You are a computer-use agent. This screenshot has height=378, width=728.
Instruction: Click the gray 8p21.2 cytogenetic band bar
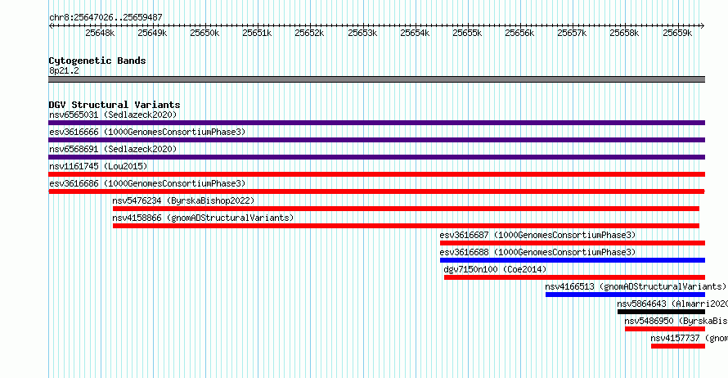(x=376, y=79)
